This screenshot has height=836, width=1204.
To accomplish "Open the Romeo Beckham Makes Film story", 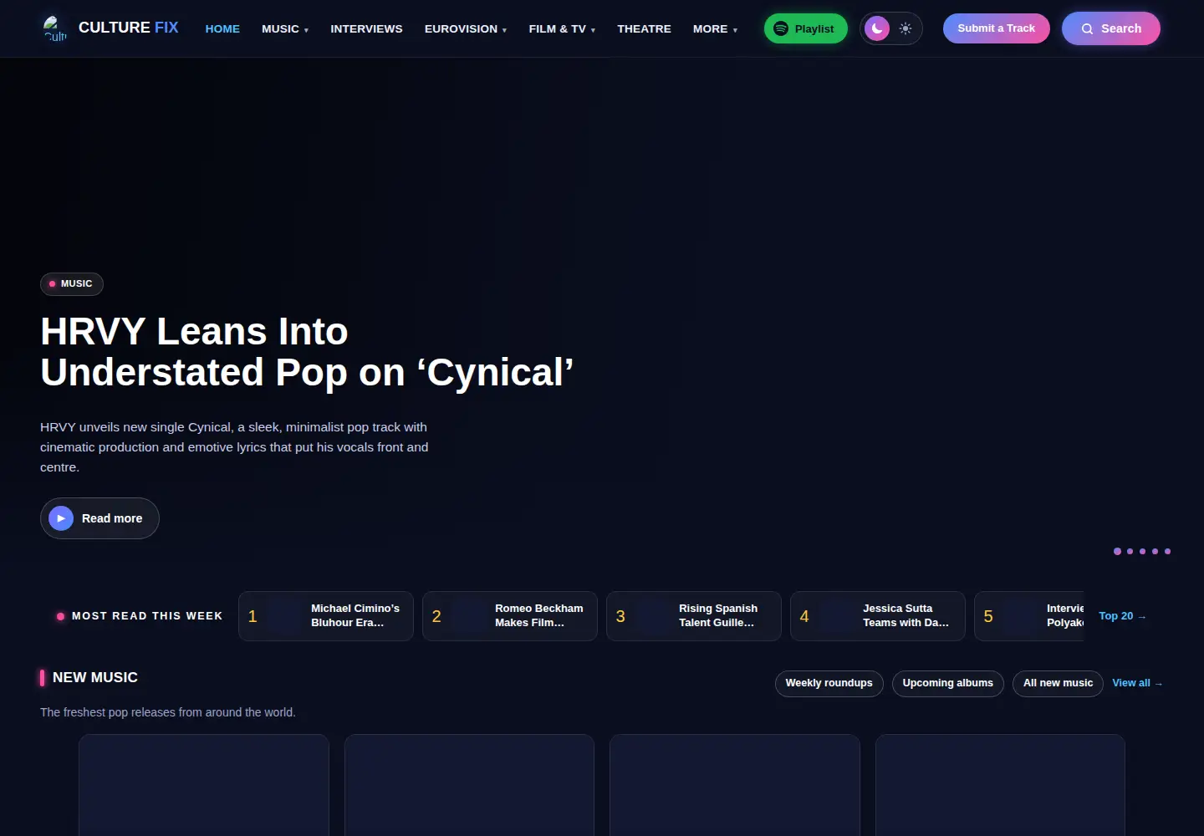I will [x=510, y=616].
